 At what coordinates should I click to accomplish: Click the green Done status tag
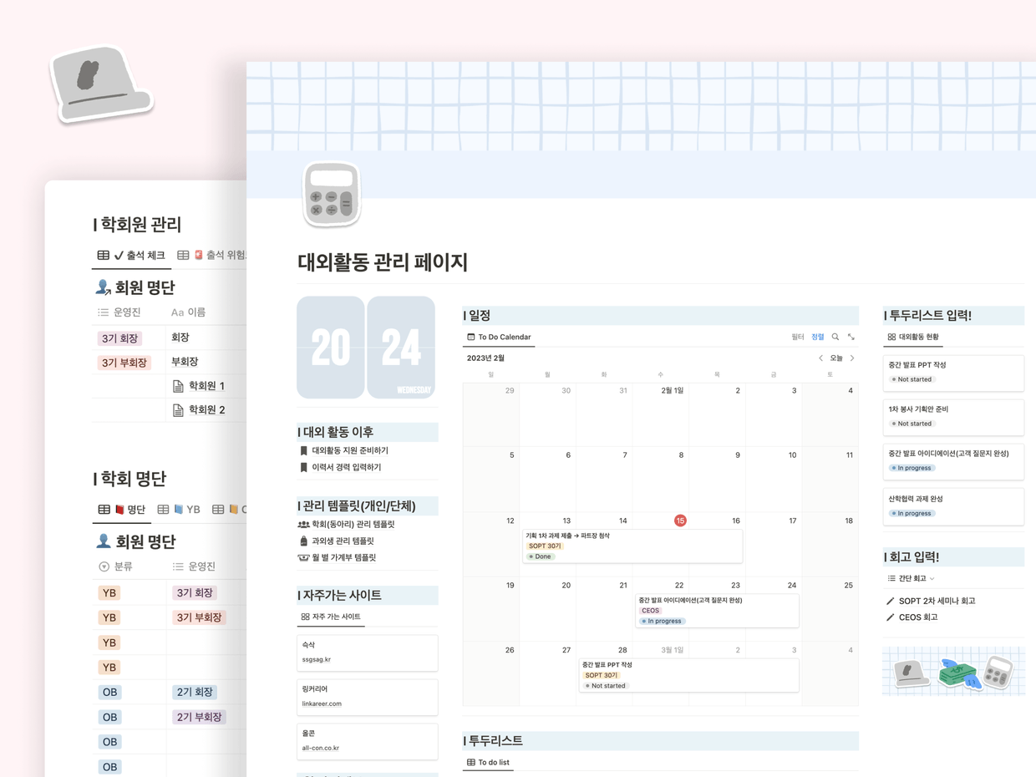tap(541, 556)
